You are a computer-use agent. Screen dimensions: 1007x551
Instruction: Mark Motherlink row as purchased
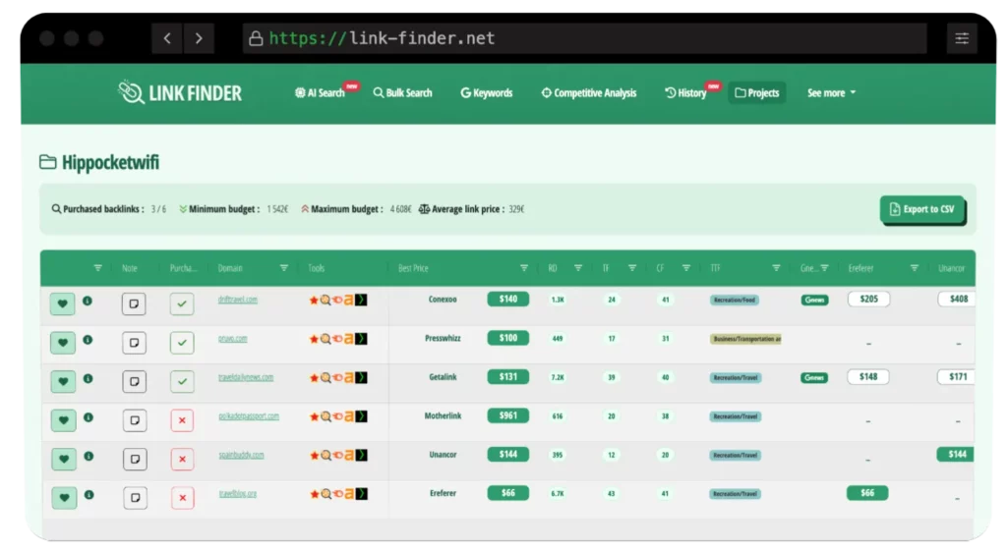182,420
